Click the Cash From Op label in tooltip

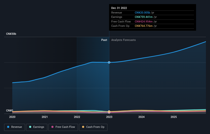point(120,26)
